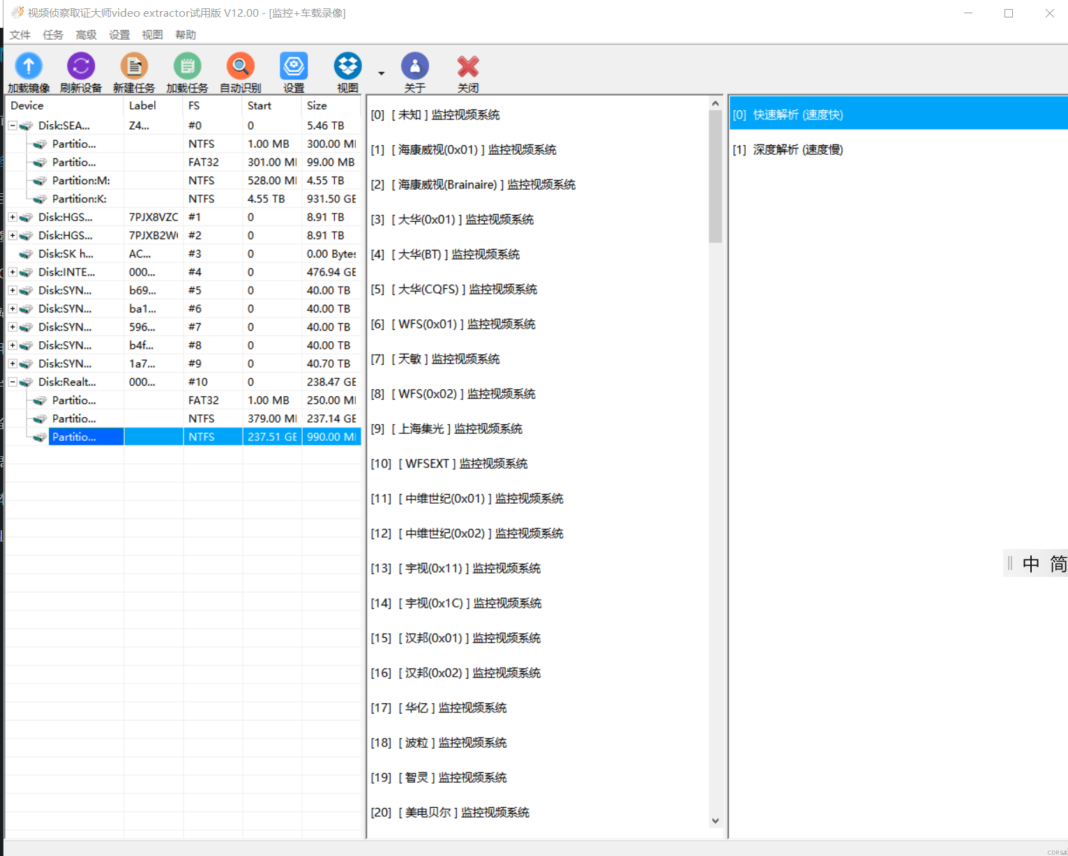Click the 加载任务 load task icon
The height and width of the screenshot is (856, 1068).
pyautogui.click(x=187, y=66)
